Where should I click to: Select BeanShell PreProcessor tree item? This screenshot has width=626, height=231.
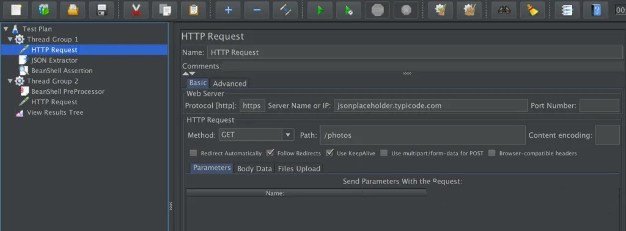click(x=68, y=91)
